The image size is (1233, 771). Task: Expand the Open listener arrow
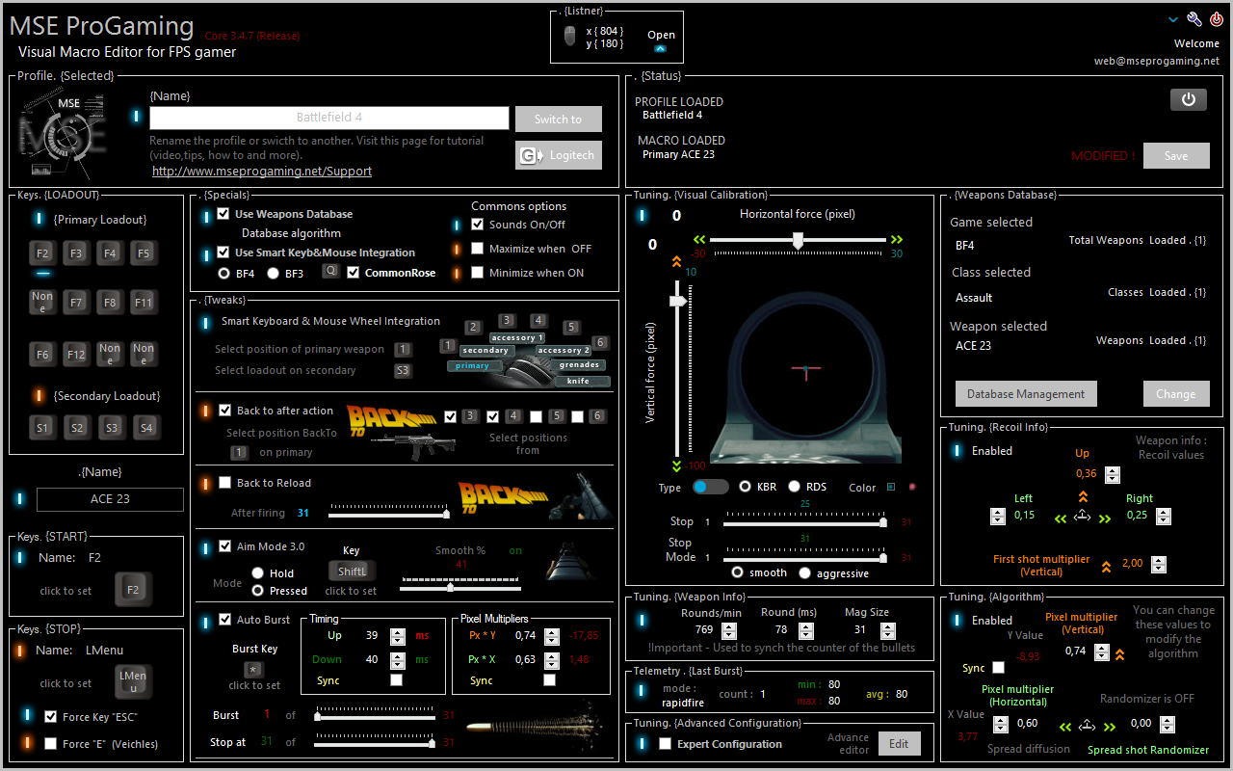point(661,48)
